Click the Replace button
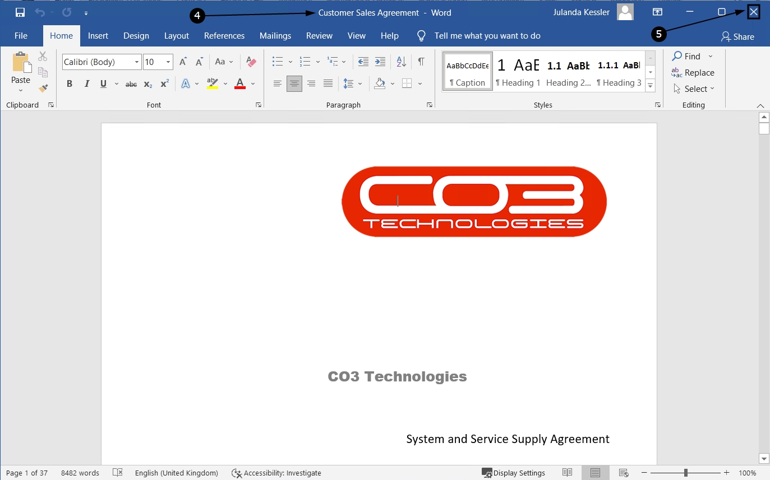This screenshot has width=770, height=480. coord(693,73)
